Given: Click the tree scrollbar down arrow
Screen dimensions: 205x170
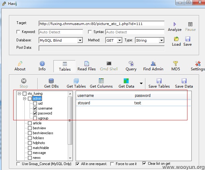Looking at the screenshot, I should point(70,158).
